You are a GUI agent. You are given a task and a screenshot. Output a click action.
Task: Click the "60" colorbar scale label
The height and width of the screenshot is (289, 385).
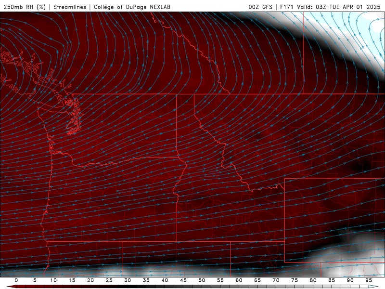coord(239,280)
